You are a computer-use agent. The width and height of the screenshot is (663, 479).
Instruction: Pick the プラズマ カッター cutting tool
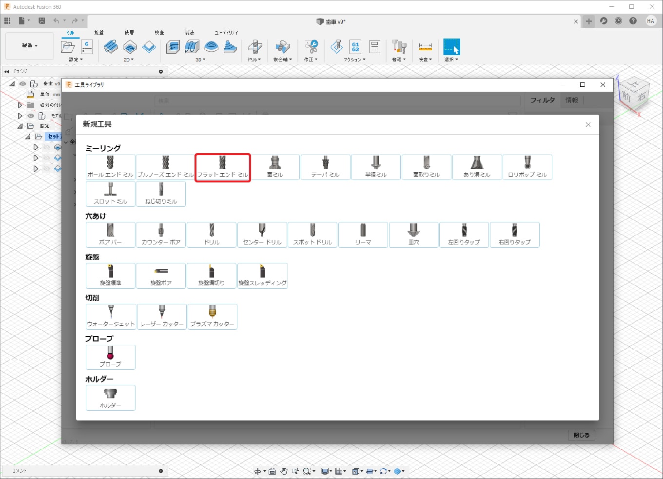point(212,317)
